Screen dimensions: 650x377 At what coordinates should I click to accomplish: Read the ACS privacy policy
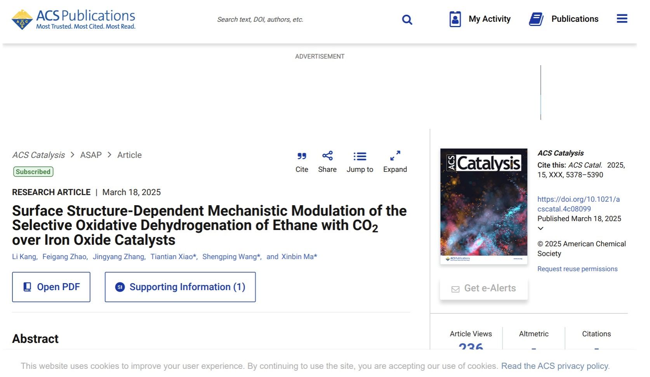click(555, 366)
